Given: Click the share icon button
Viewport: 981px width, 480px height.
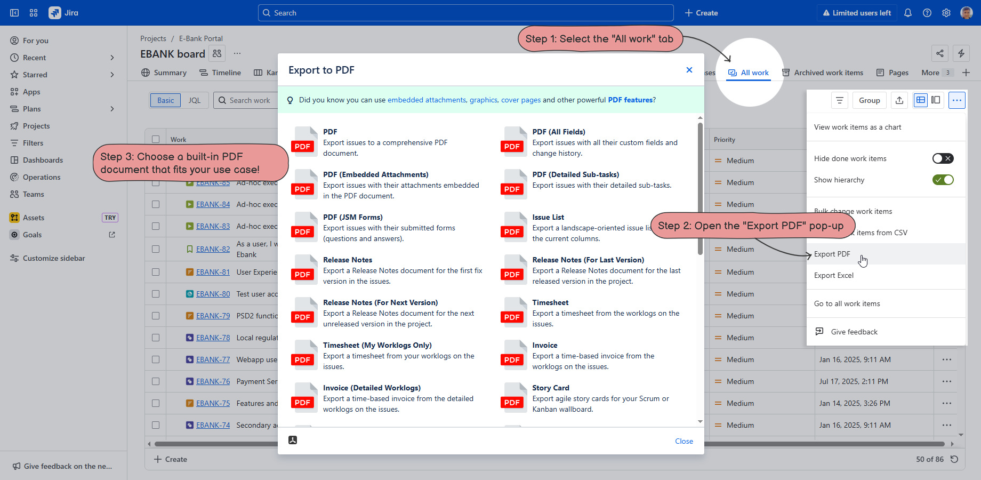Looking at the screenshot, I should 940,53.
